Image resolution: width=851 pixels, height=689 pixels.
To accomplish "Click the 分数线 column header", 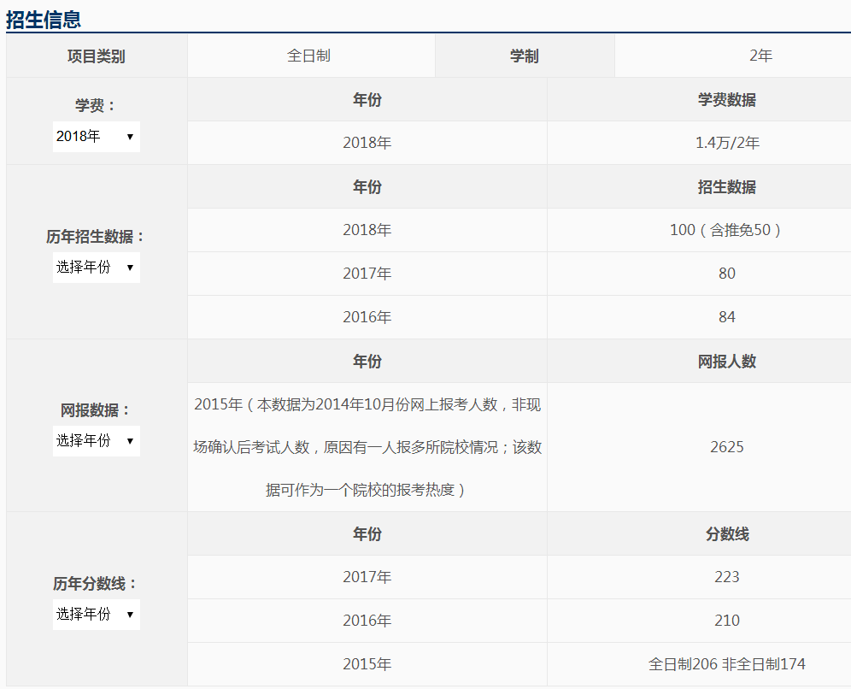I will tap(726, 534).
